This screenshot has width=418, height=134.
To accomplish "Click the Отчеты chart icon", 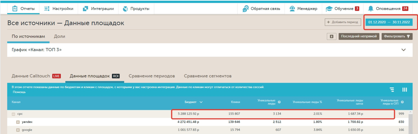I will (15, 9).
